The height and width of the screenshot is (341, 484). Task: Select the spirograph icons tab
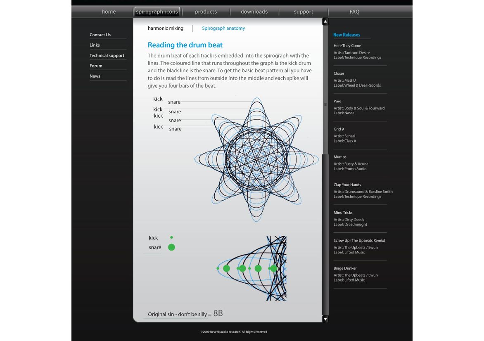[x=157, y=12]
